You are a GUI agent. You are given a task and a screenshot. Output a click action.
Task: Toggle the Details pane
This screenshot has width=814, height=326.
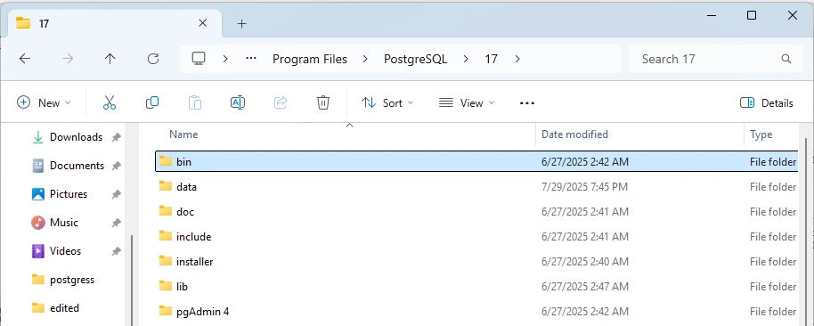(x=766, y=102)
